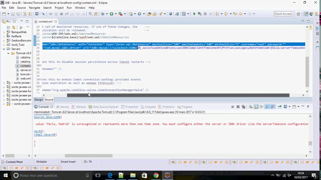
Task: Open the Back history dropdown arrow
Action: [245, 14]
